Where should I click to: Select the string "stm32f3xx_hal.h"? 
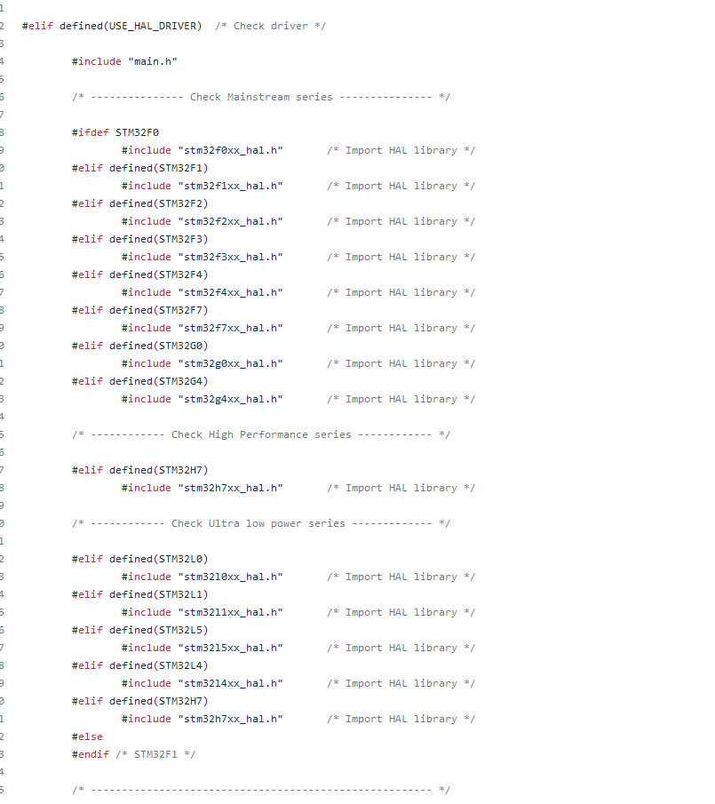(x=230, y=257)
